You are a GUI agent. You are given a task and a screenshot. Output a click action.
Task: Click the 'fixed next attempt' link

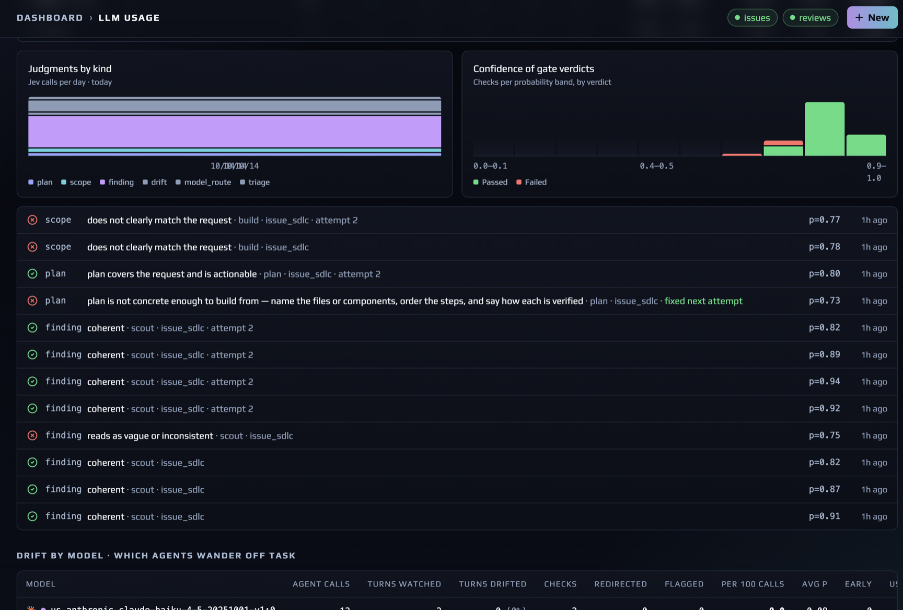(703, 301)
